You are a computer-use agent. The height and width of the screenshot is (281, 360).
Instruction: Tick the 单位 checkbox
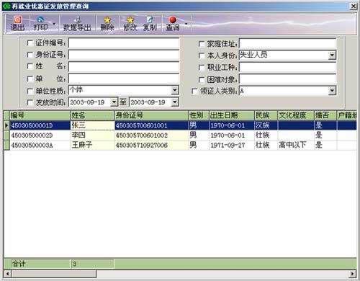pyautogui.click(x=30, y=79)
